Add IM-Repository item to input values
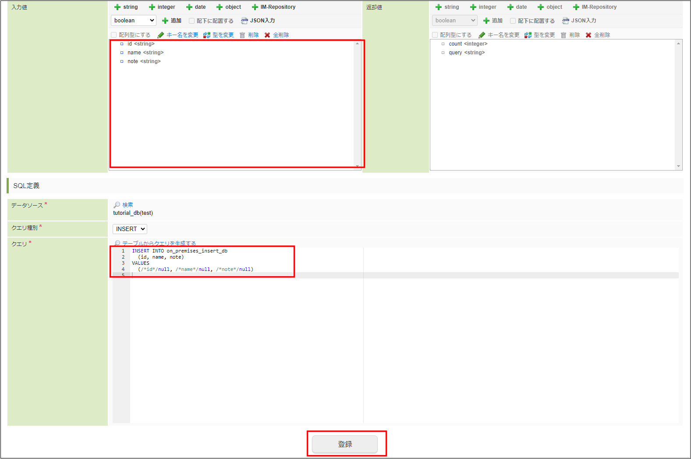691x459 pixels. [274, 7]
